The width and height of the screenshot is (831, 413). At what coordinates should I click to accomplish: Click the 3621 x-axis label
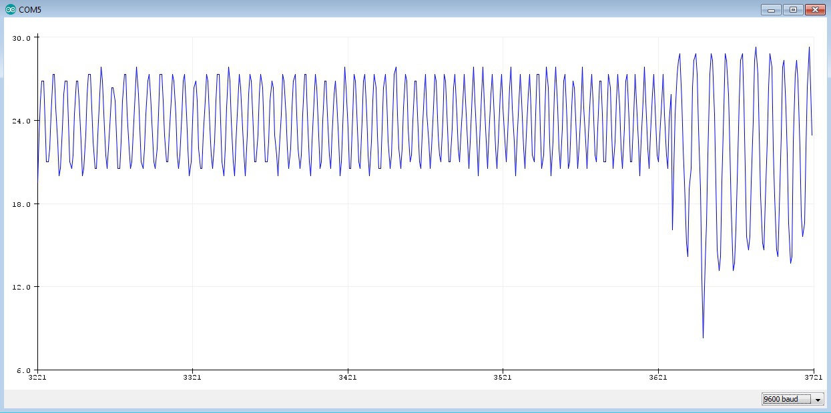click(x=658, y=378)
